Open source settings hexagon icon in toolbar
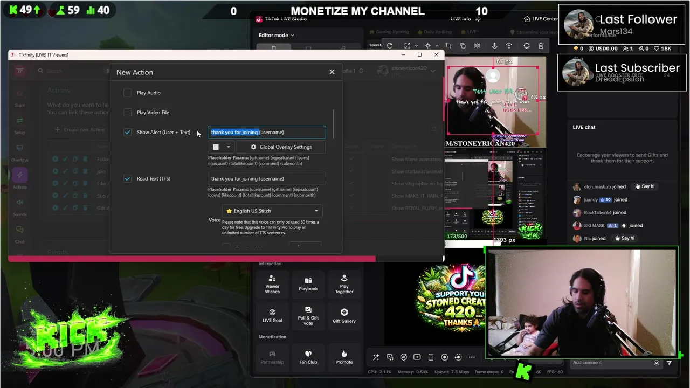The height and width of the screenshot is (388, 690). coord(527,46)
